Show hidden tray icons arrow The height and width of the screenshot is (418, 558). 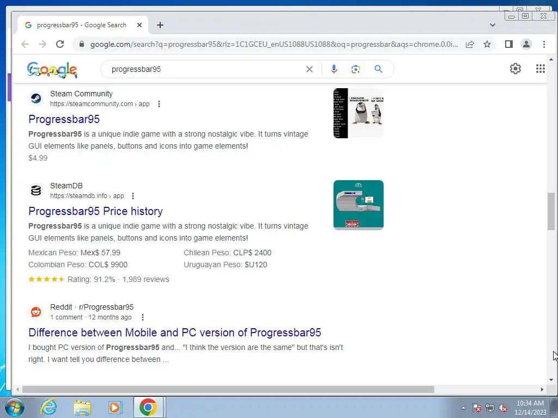(x=463, y=408)
